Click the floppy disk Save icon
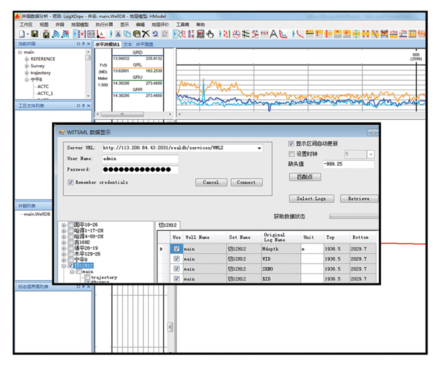439x366 pixels. (x=34, y=34)
